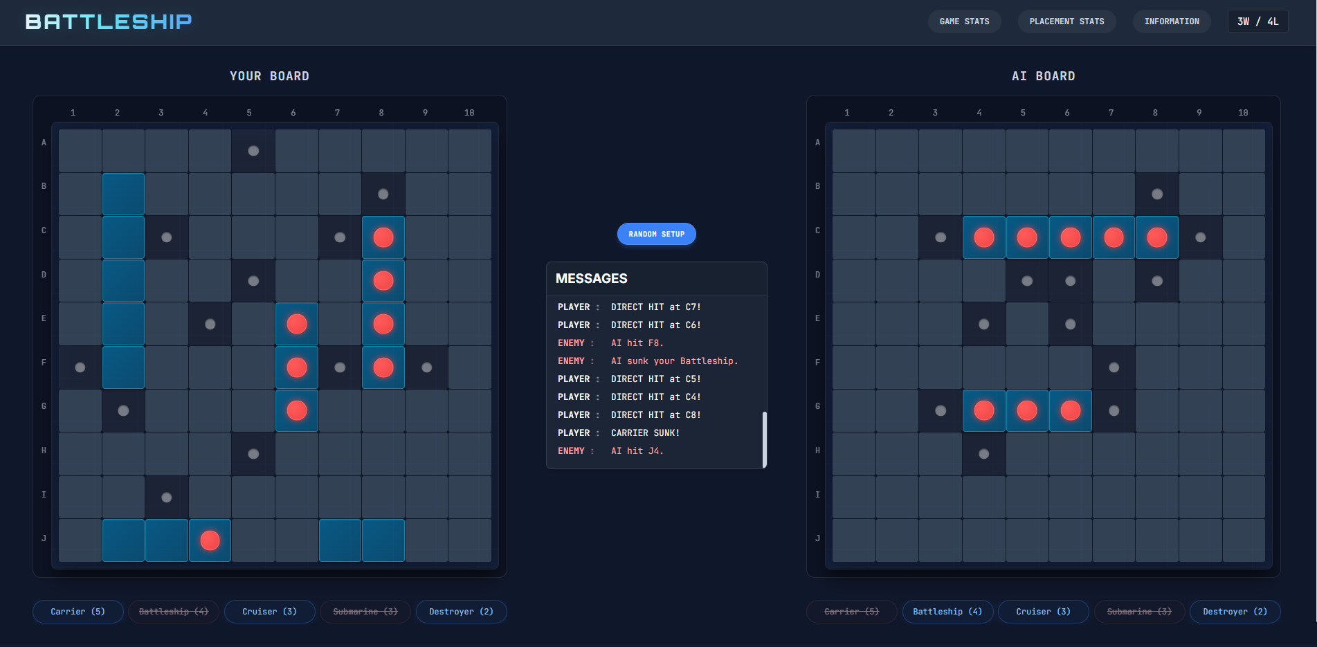Select the Cruiser (3) chip under AI Board

(1043, 612)
